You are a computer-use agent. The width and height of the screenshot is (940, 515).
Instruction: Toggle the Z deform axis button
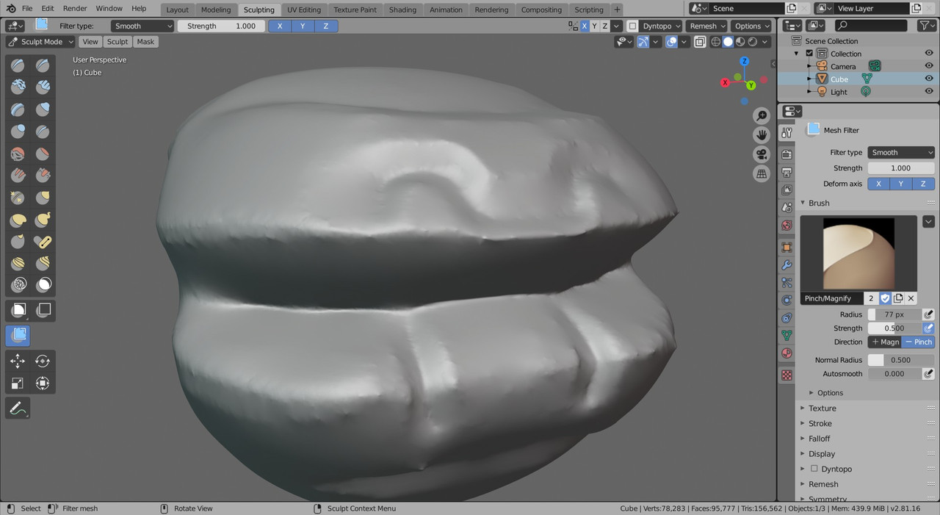tap(923, 184)
